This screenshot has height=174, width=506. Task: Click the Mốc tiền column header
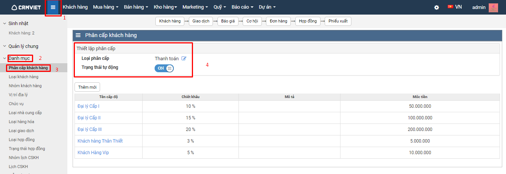click(x=420, y=97)
